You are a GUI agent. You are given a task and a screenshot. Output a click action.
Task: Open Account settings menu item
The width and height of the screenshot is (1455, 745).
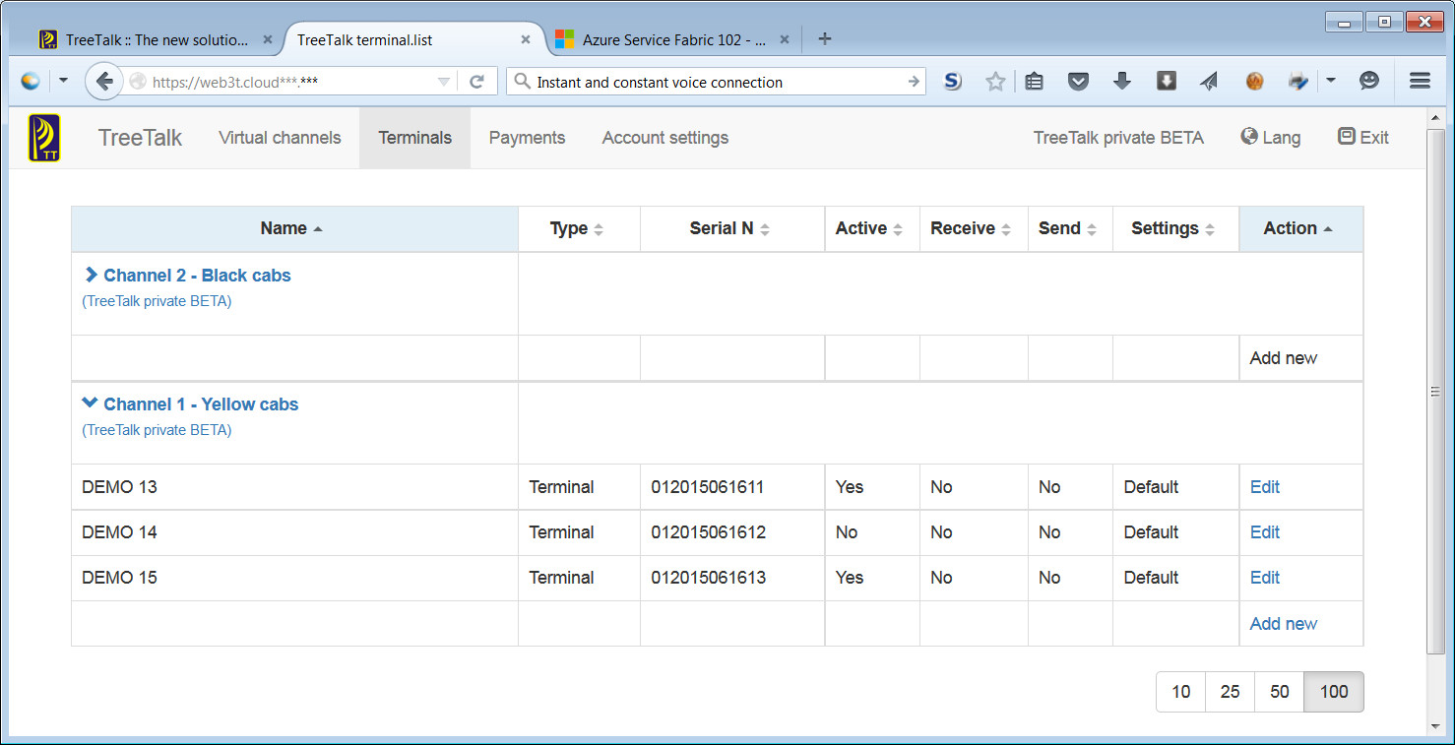(665, 138)
